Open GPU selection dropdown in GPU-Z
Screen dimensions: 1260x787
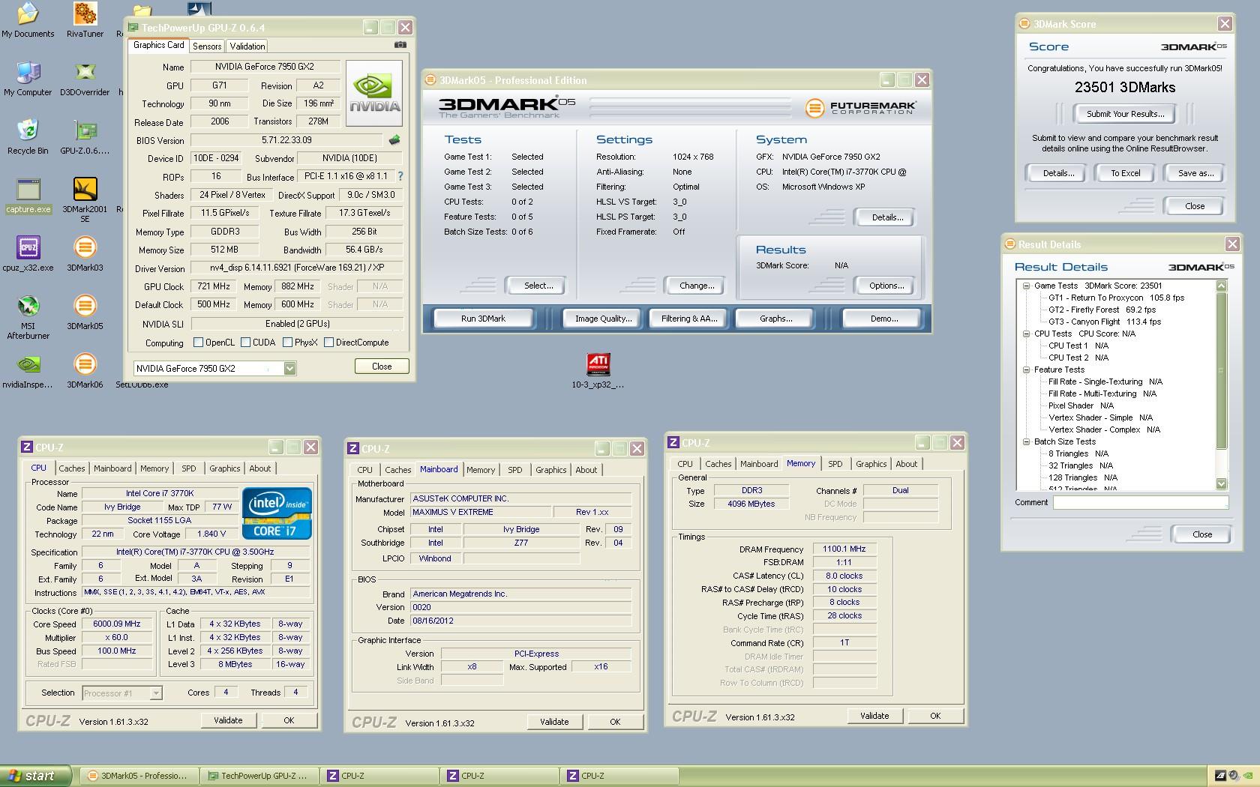coord(289,368)
